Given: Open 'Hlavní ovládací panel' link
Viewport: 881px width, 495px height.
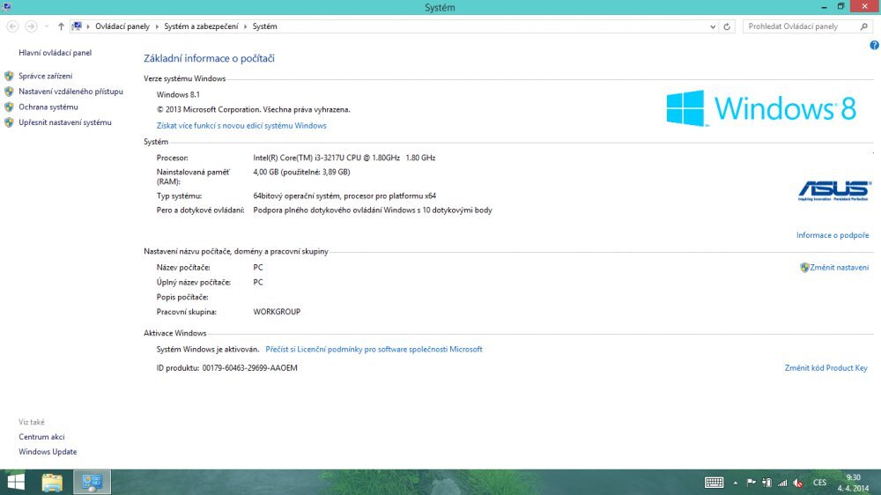Looking at the screenshot, I should (55, 53).
